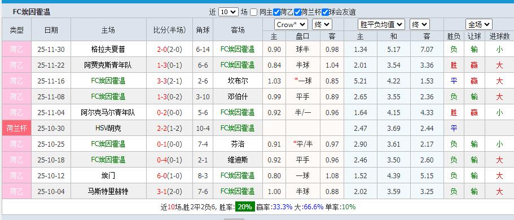Screen dimensions: 514x220
Task: Open the recent matches count dropdown showing 10
Action: pos(228,12)
